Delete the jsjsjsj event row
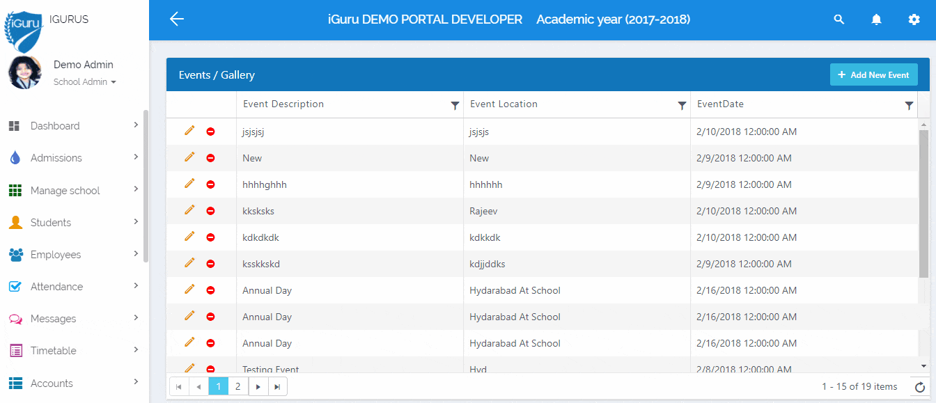936x403 pixels. point(210,132)
